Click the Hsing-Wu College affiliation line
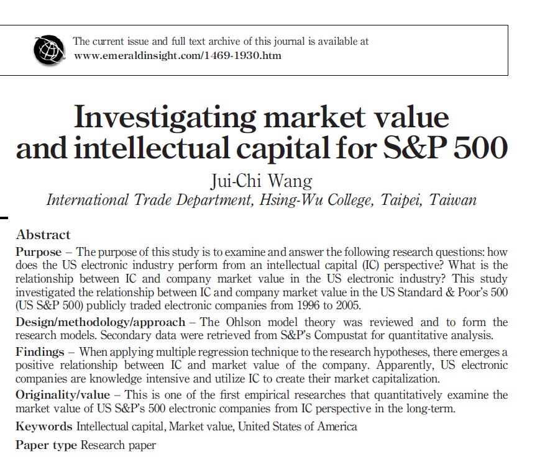 (x=261, y=200)
